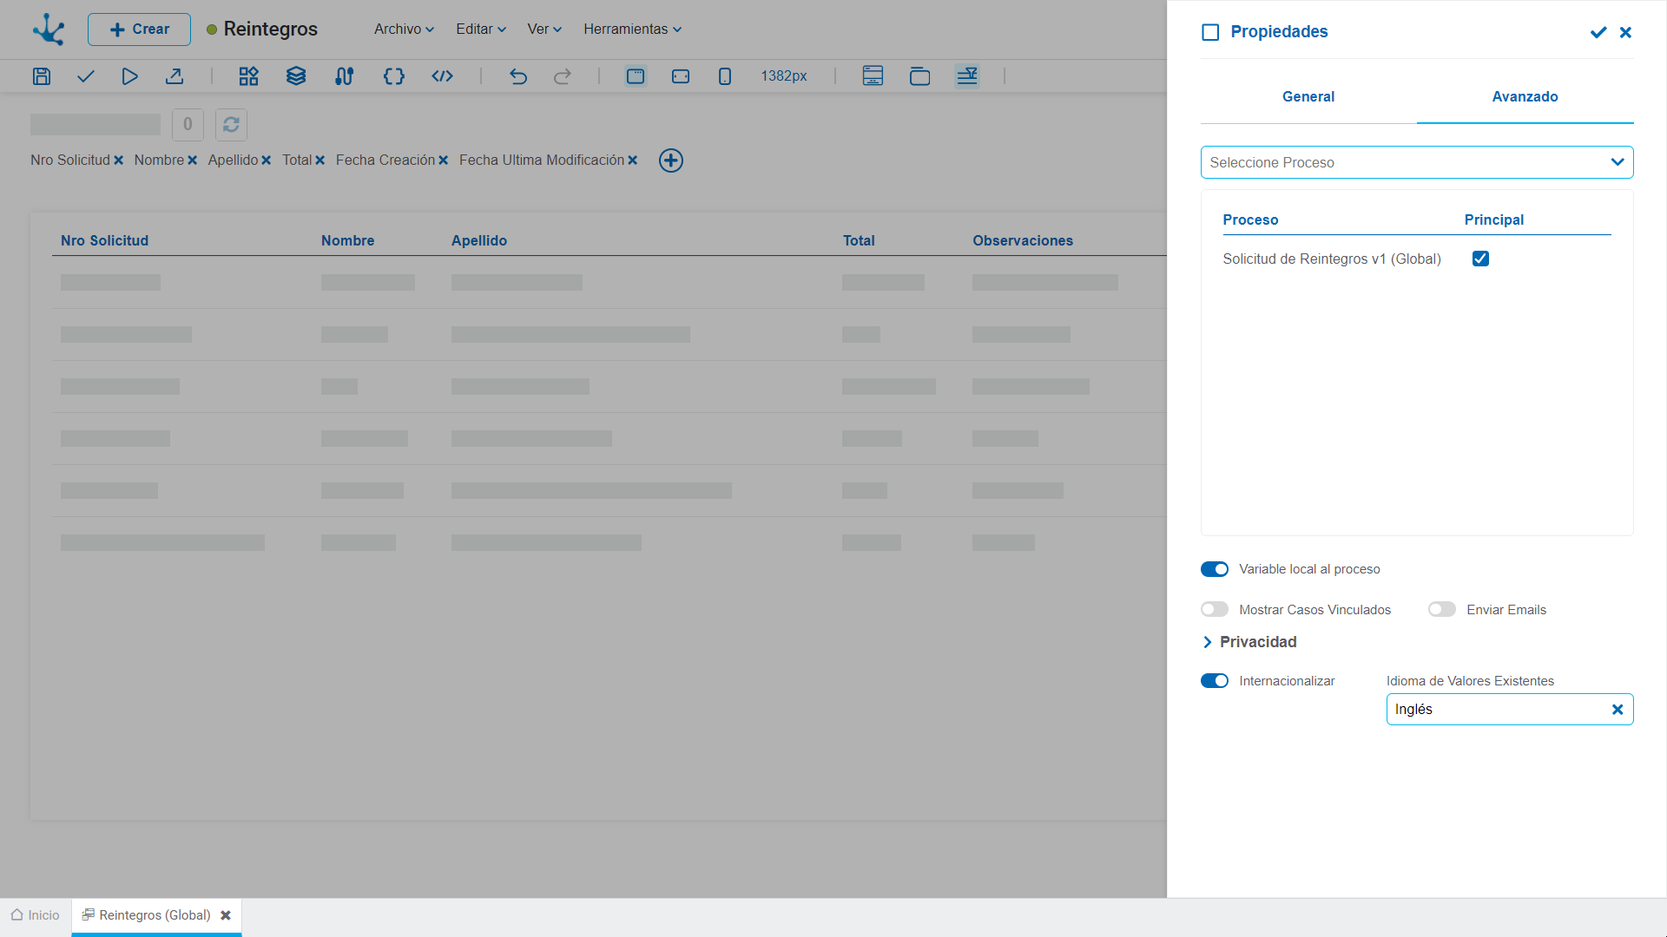Click the validate checkmark toolbar icon

point(85,76)
